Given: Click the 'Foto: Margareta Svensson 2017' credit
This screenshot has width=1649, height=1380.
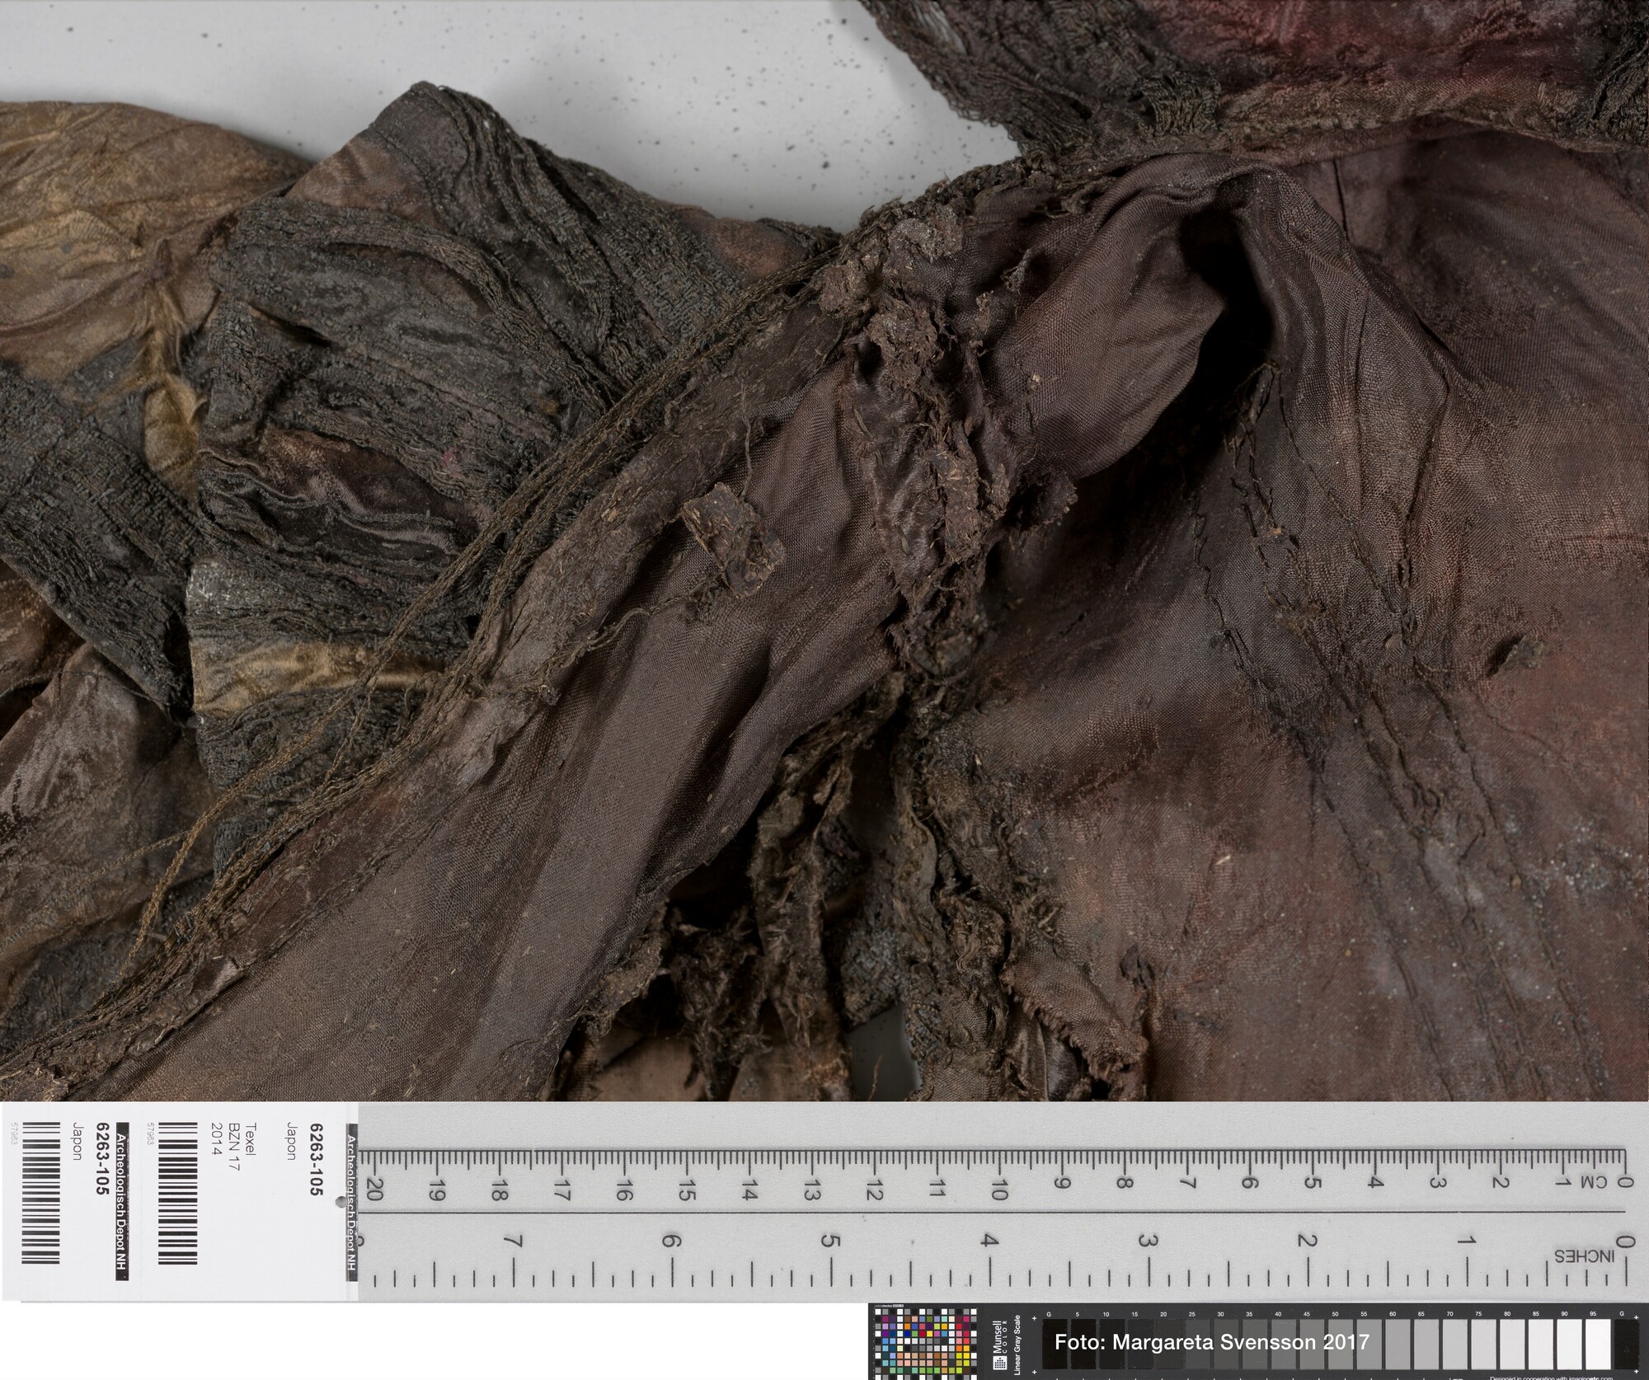Looking at the screenshot, I should (x=1211, y=1341).
